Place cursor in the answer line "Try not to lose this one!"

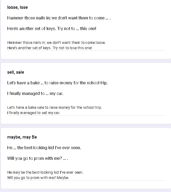(x=49, y=48)
